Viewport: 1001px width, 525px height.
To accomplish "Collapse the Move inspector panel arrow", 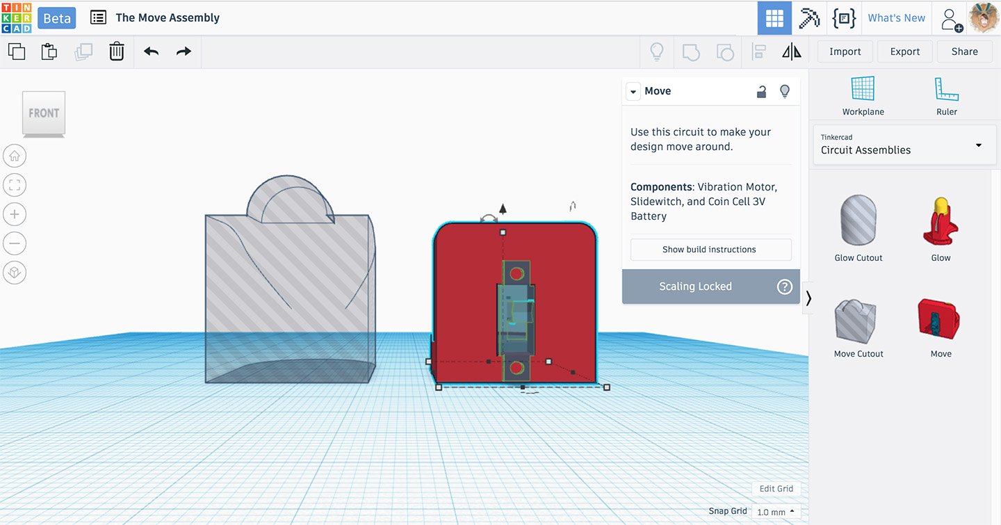I will click(633, 92).
